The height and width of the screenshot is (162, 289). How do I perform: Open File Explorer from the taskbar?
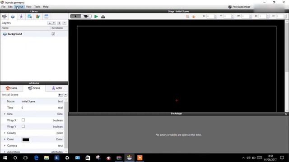point(47,158)
